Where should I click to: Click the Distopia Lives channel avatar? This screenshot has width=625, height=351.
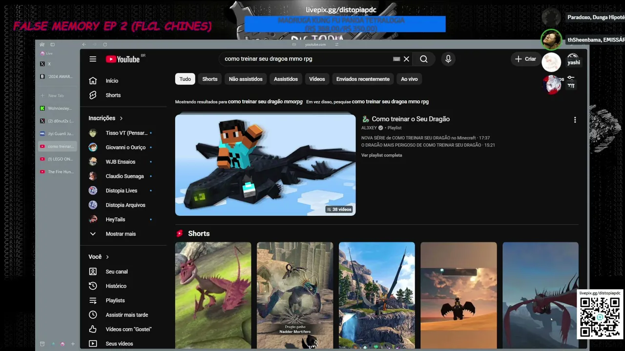93,191
